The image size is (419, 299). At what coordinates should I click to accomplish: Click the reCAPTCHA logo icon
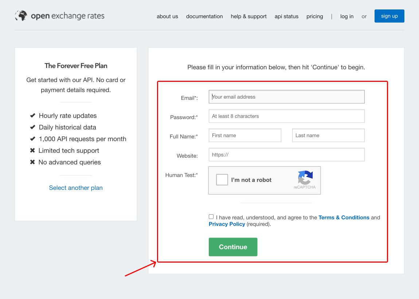[305, 178]
